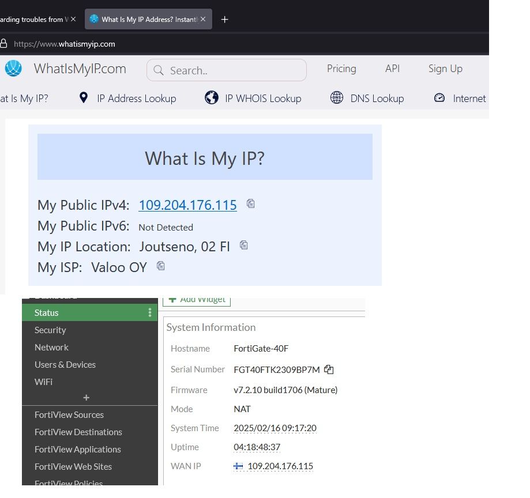Select Network dashboard in sidebar
This screenshot has width=530, height=498.
pyautogui.click(x=51, y=348)
